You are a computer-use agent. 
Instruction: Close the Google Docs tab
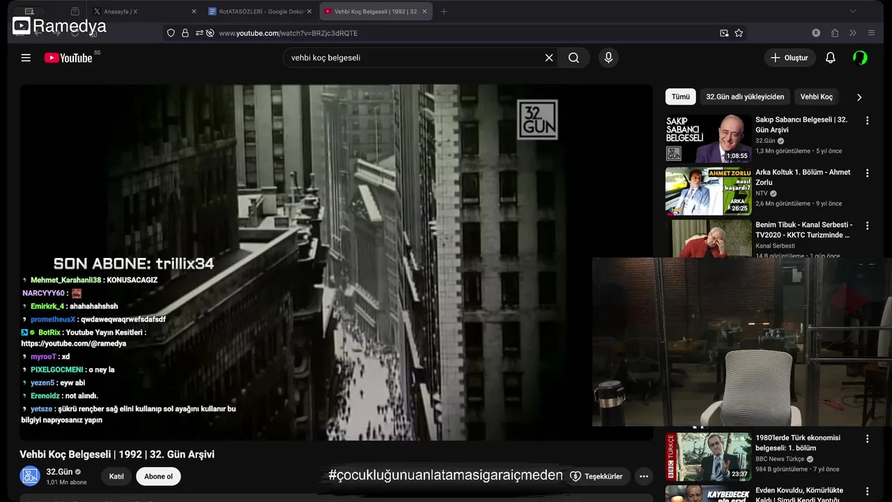[309, 11]
